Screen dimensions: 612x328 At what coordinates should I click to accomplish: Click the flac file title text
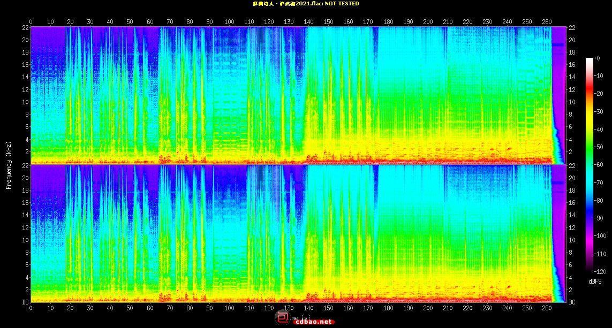tap(306, 4)
